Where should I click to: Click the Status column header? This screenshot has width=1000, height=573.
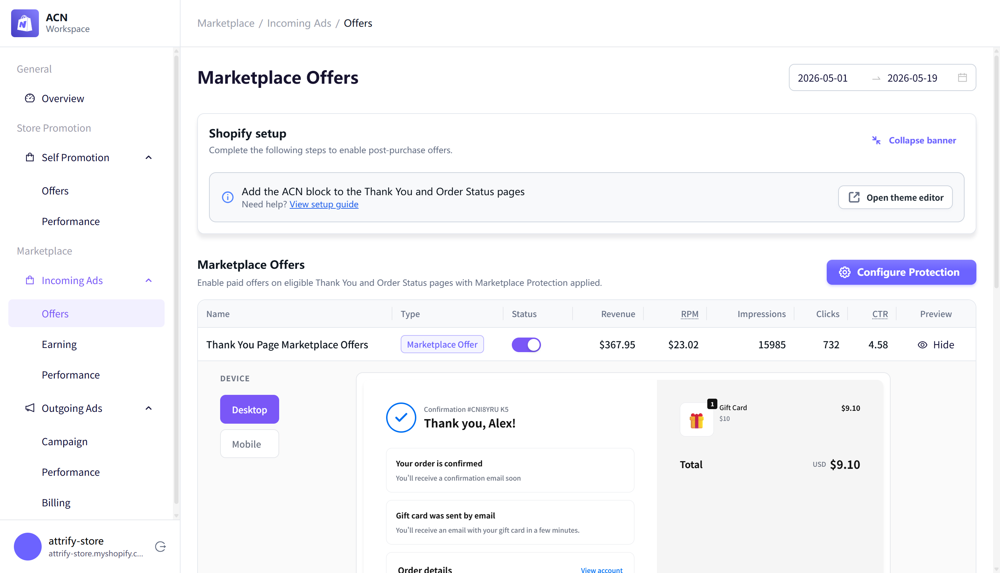(524, 314)
